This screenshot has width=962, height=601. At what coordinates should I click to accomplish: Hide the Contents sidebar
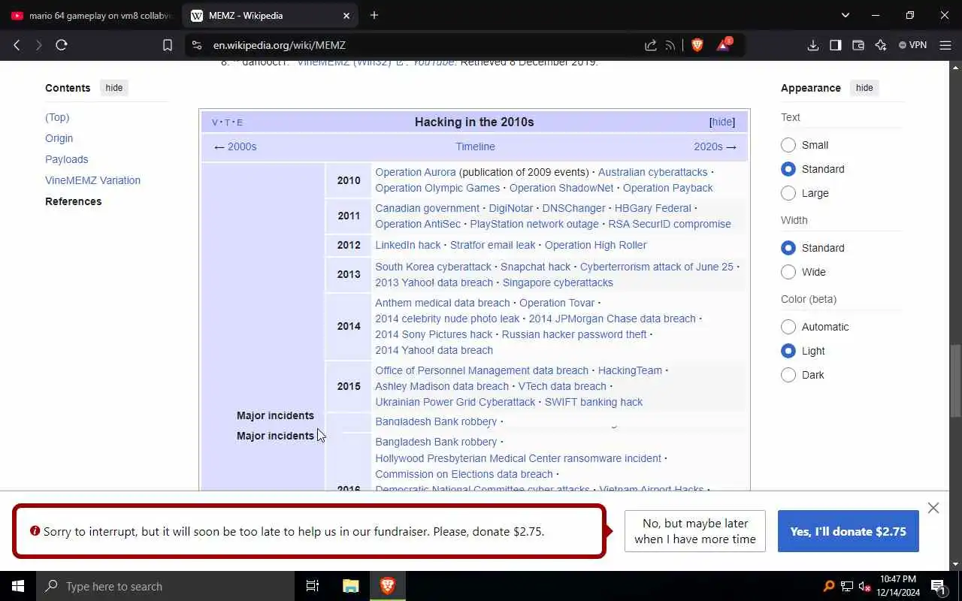(x=114, y=88)
